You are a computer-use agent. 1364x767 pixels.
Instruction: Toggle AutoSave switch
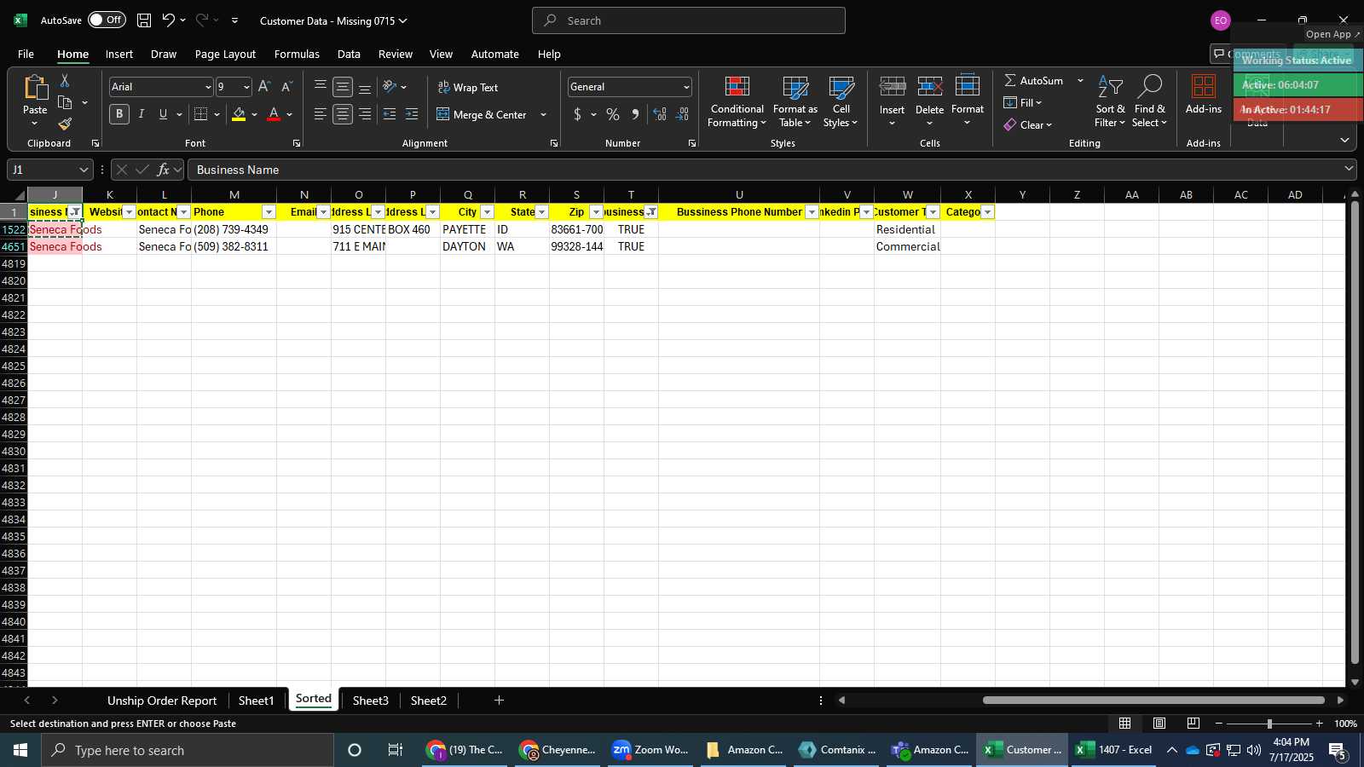[x=107, y=20]
